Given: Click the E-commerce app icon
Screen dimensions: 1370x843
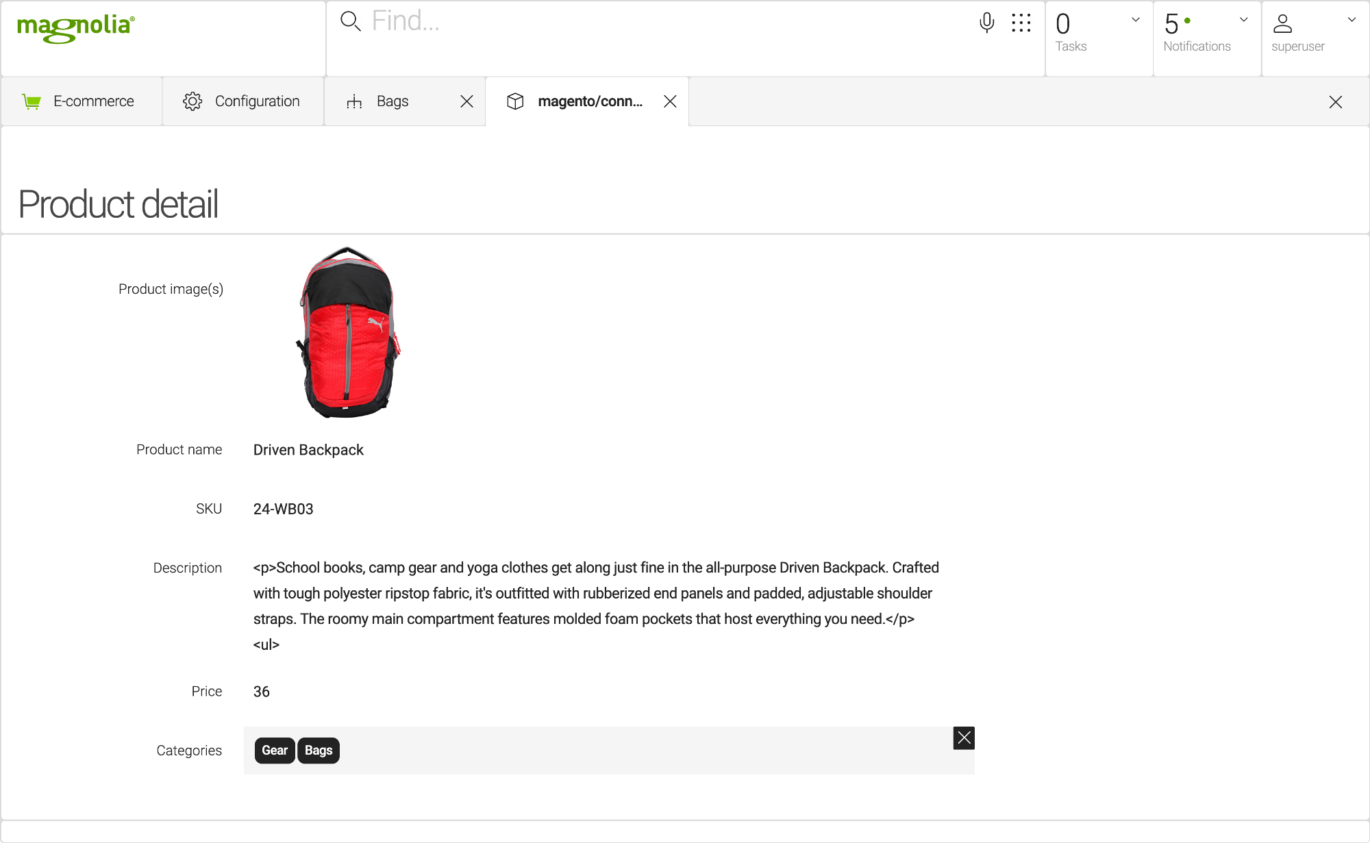Looking at the screenshot, I should tap(32, 101).
